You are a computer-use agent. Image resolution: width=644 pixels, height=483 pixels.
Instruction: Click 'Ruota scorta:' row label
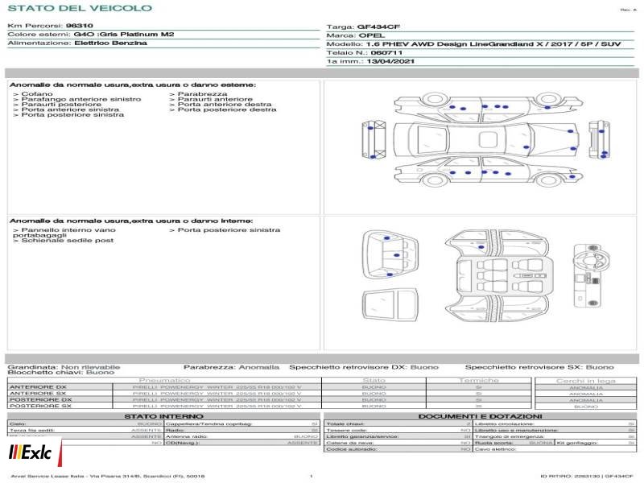point(494,443)
